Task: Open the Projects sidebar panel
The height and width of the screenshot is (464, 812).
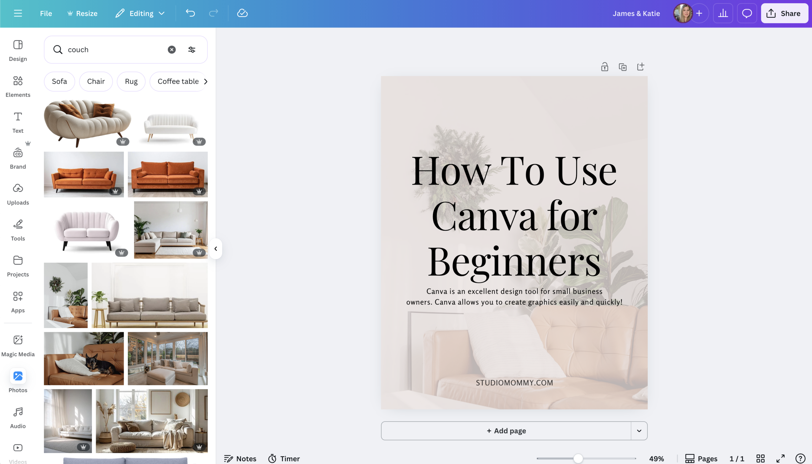Action: (18, 267)
